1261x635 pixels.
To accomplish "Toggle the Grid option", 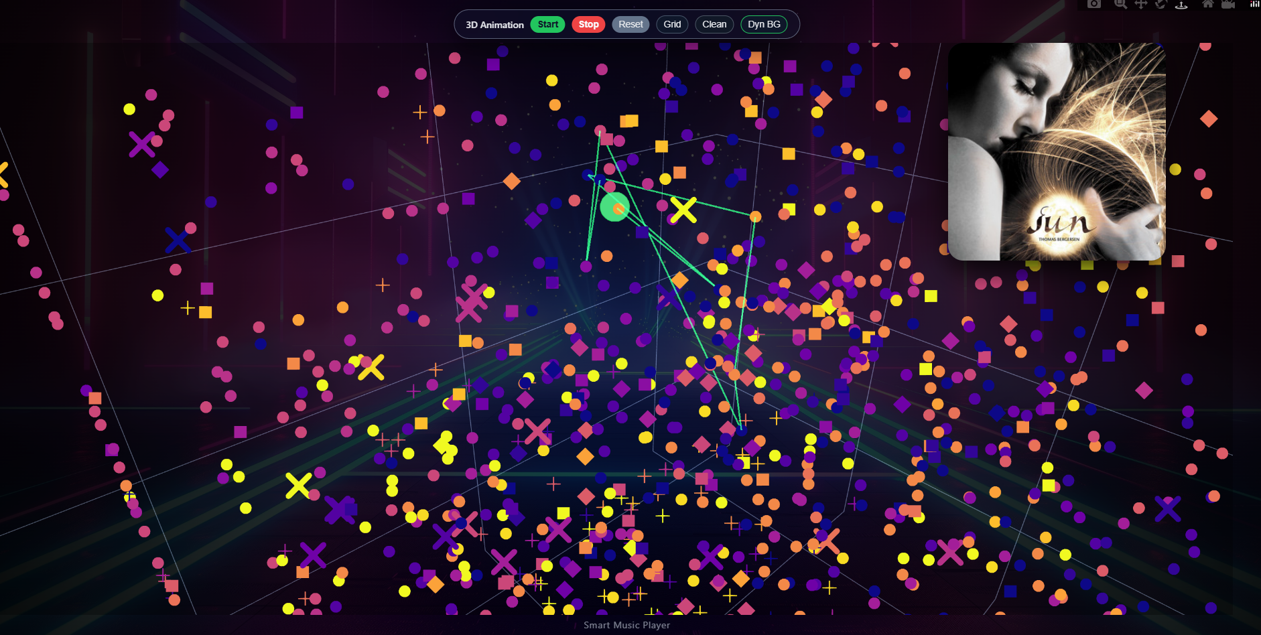I will pyautogui.click(x=672, y=24).
